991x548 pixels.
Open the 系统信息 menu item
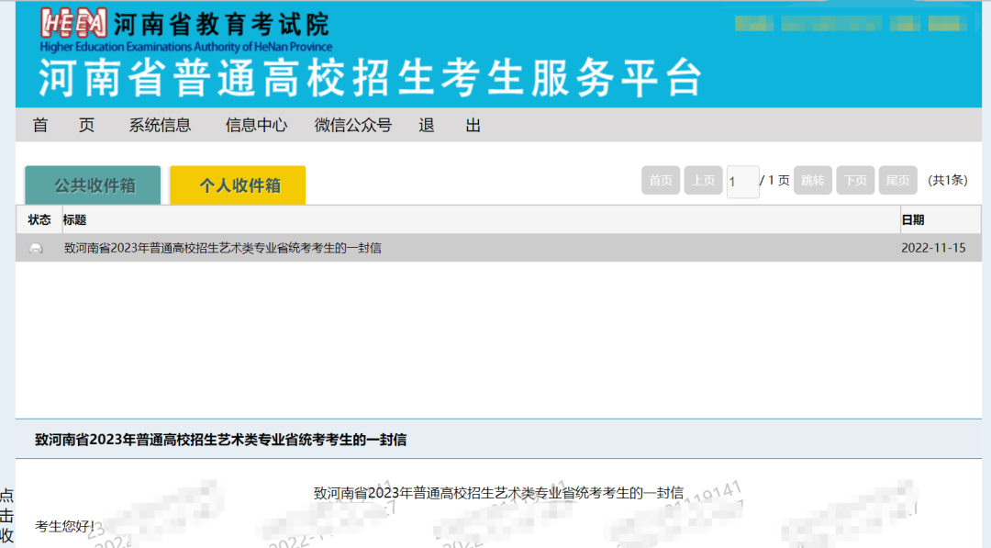[161, 126]
